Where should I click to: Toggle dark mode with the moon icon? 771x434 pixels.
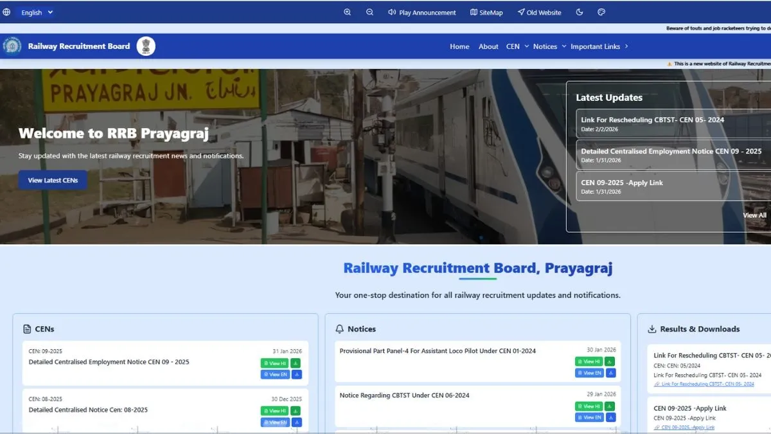coord(580,12)
